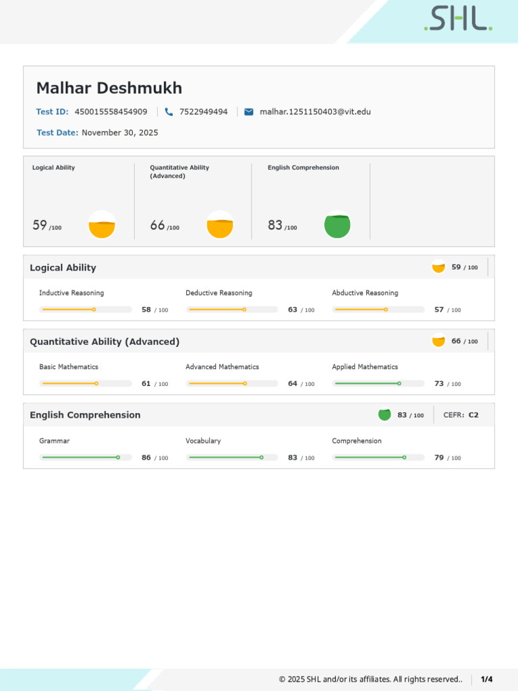This screenshot has width=518, height=691.
Task: Click the Basic Mathematics label
Action: coord(69,366)
